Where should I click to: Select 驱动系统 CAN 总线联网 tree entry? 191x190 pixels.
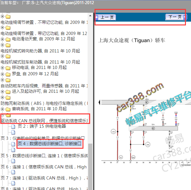pyautogui.click(x=44, y=121)
